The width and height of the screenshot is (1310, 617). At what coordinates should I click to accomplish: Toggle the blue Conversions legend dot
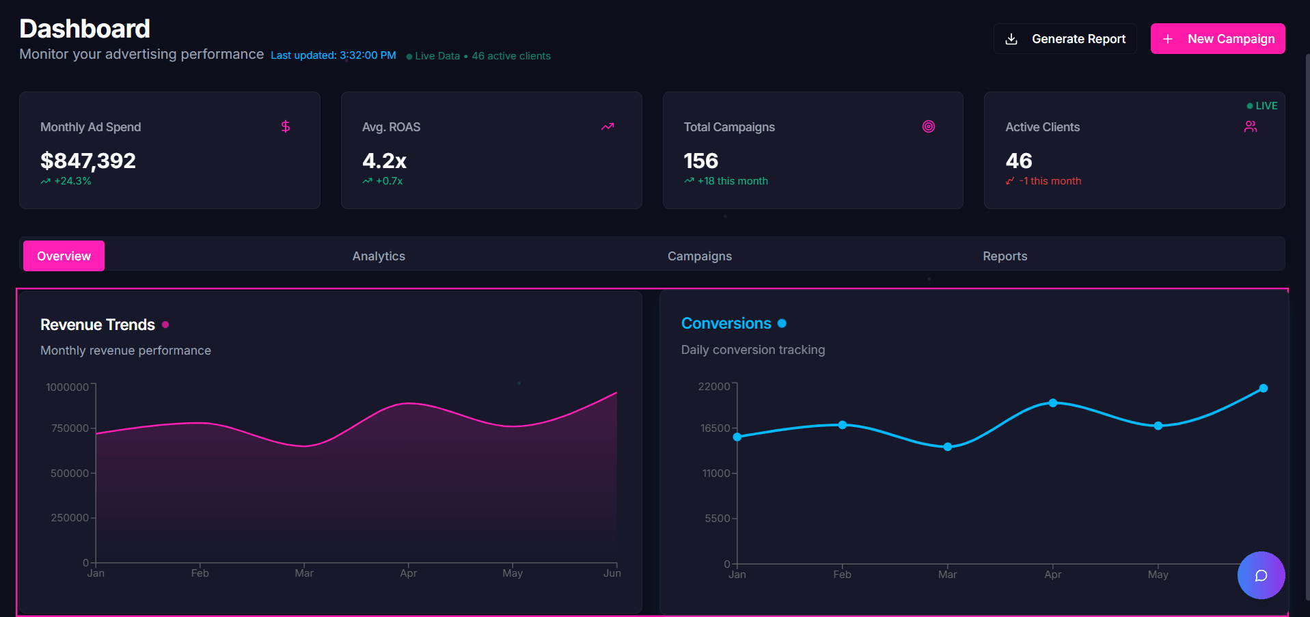point(782,323)
